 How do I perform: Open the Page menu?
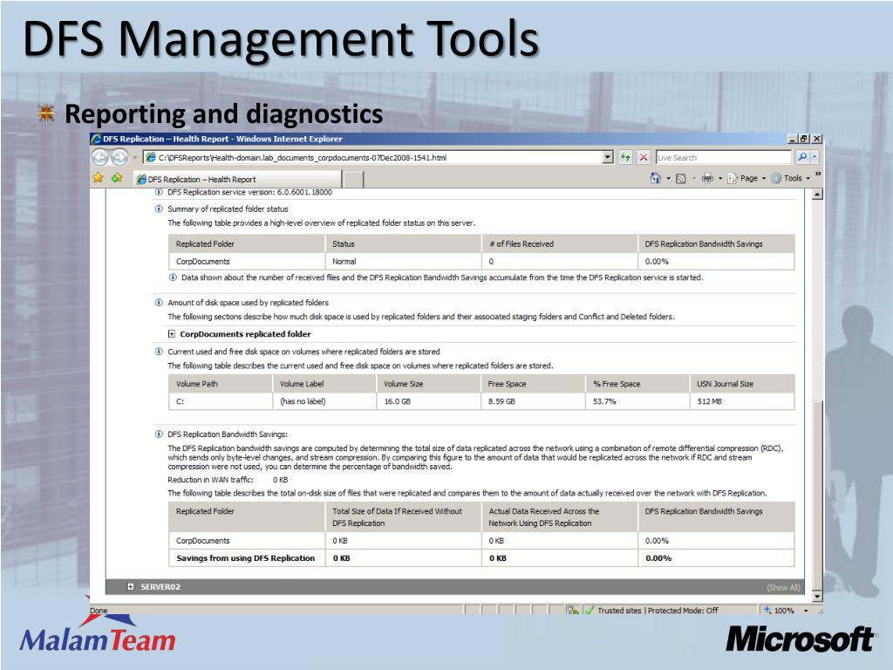(x=746, y=178)
